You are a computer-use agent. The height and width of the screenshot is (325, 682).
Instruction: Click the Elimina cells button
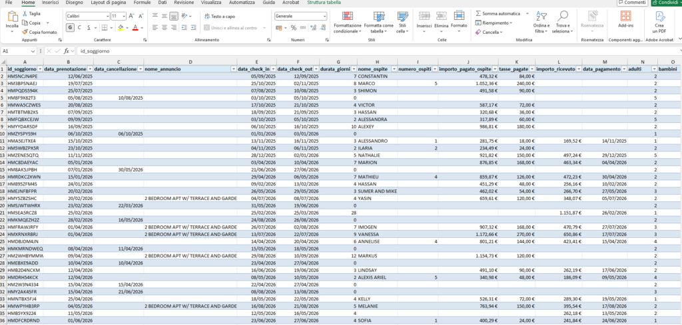(x=442, y=22)
